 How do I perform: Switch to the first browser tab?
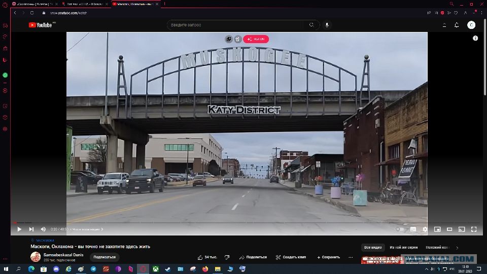[x=35, y=4]
